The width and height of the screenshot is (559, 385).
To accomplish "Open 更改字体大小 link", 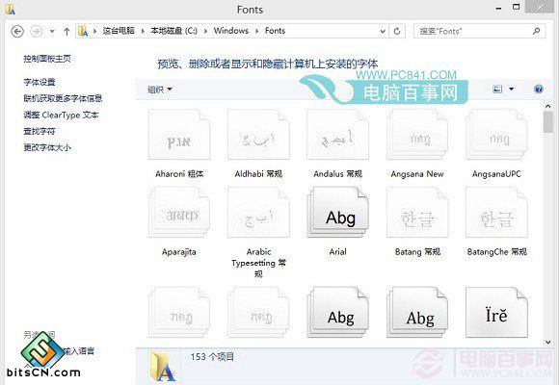I will [47, 147].
